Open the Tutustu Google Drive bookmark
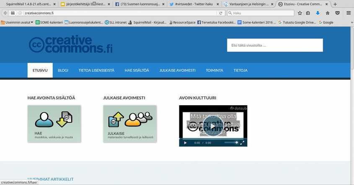 tap(297, 22)
